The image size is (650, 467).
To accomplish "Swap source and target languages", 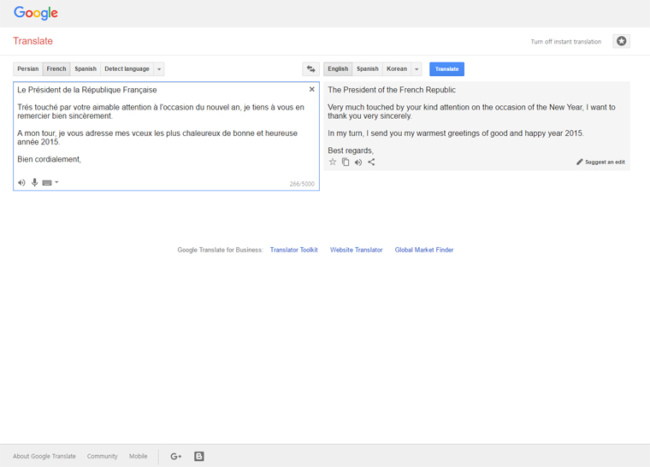I will pos(310,69).
